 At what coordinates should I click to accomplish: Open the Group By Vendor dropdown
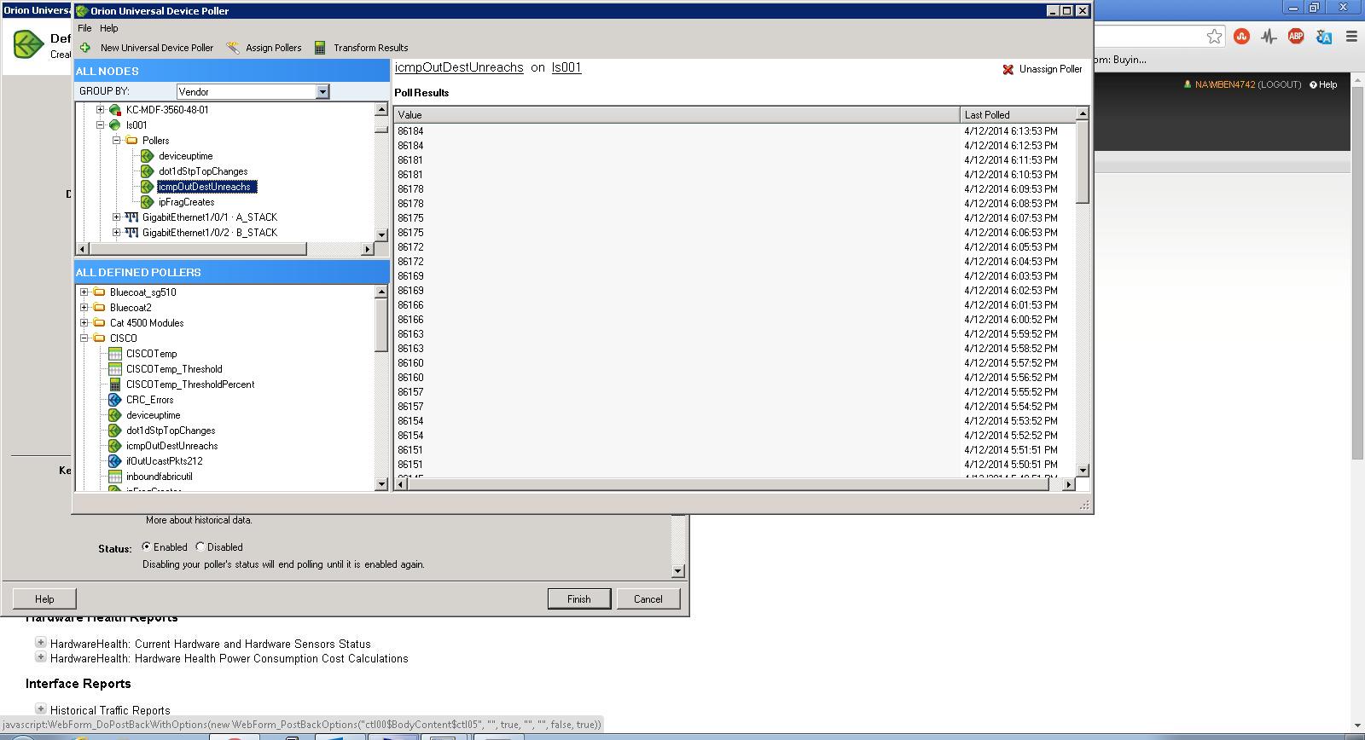[322, 91]
